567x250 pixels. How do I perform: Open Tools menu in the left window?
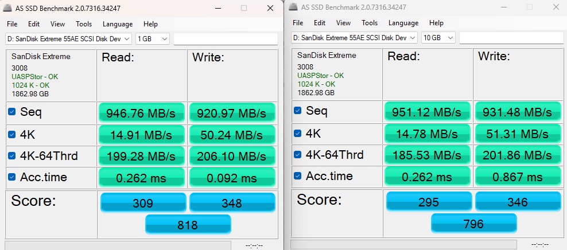[84, 24]
